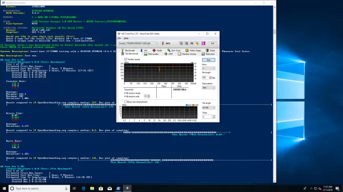Click the Exit button in HD Tune
Image resolution: width=343 pixels, height=192 pixels.
pyautogui.click(x=213, y=44)
